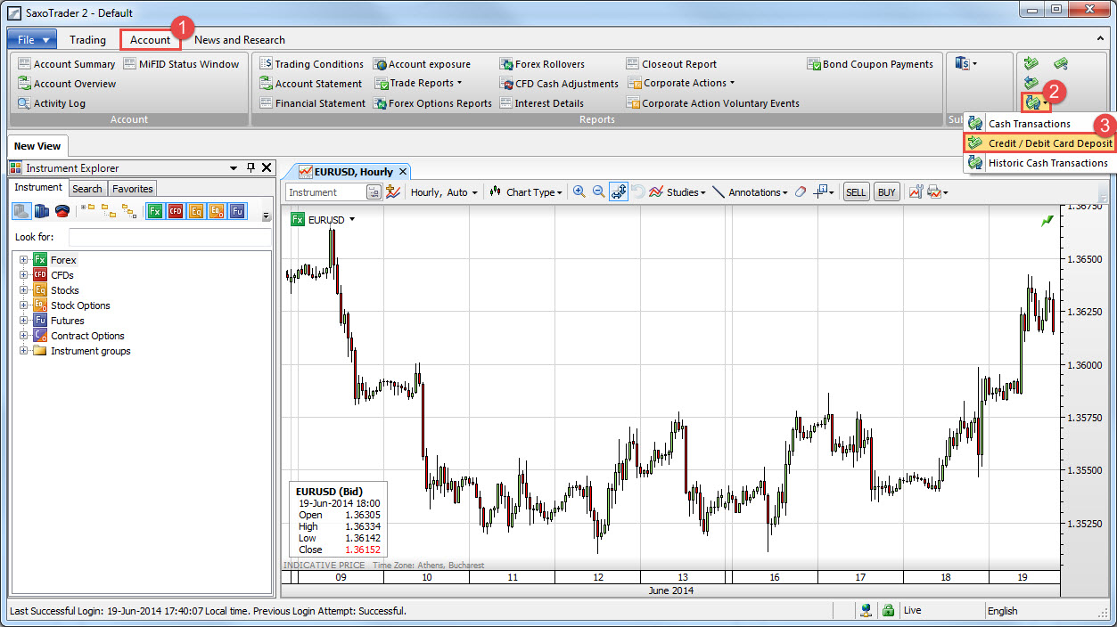
Task: Open the Activity Log
Action: 52,103
